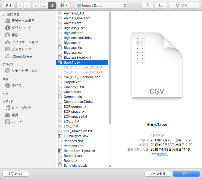Switch to column view
The height and width of the screenshot is (179, 202).
52,5
